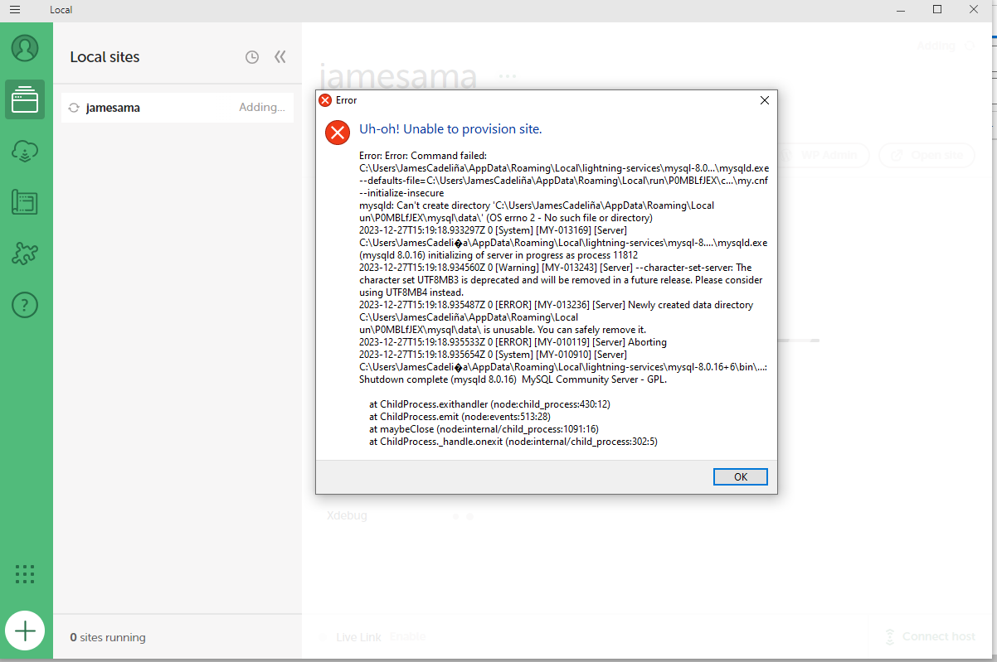Open the hamburger menu in title bar

pos(14,10)
